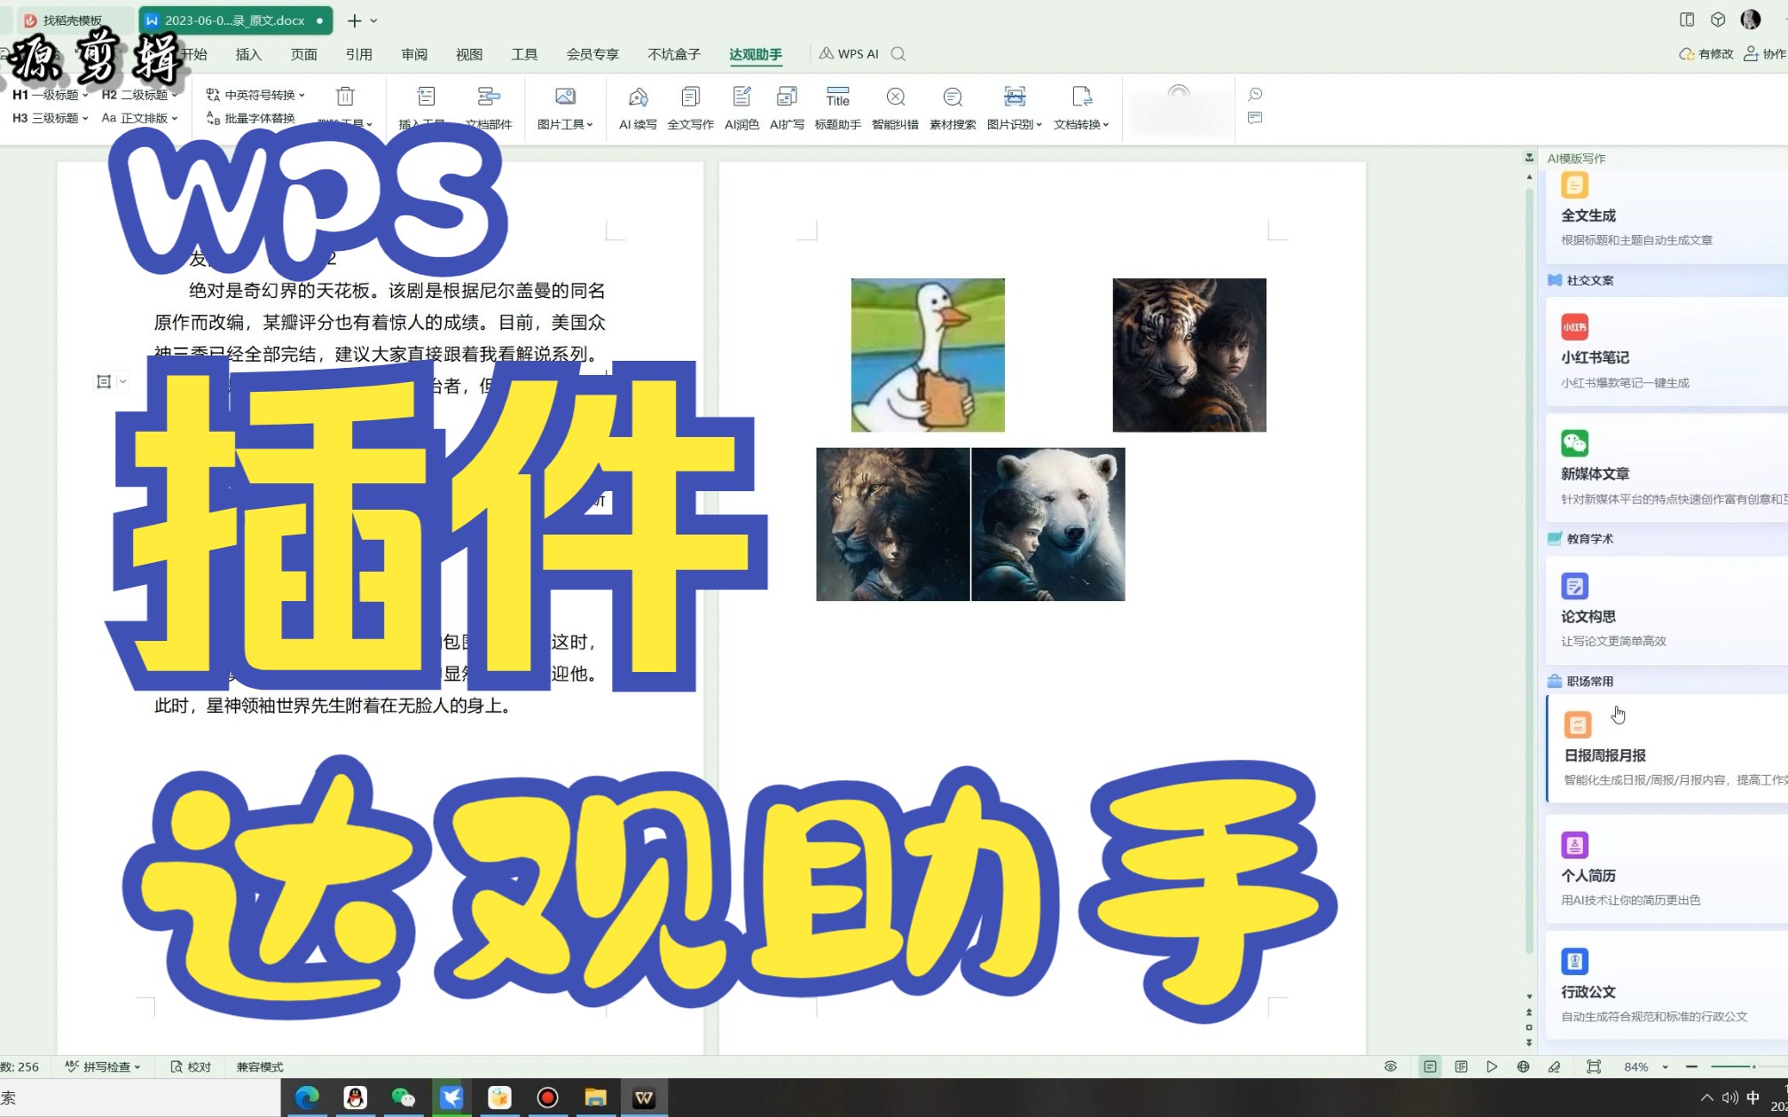Open the 全文写作 tool

(x=690, y=108)
